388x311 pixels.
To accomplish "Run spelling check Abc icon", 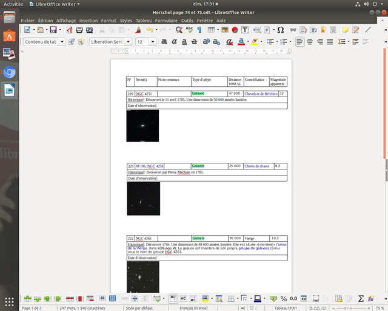I will [189, 30].
